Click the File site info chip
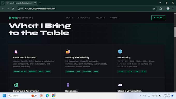Image resolution: width=176 pixels, height=99 pixels. pos(20,9)
